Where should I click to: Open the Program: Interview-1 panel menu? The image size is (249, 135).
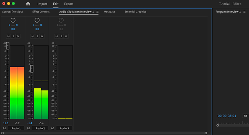point(244,12)
